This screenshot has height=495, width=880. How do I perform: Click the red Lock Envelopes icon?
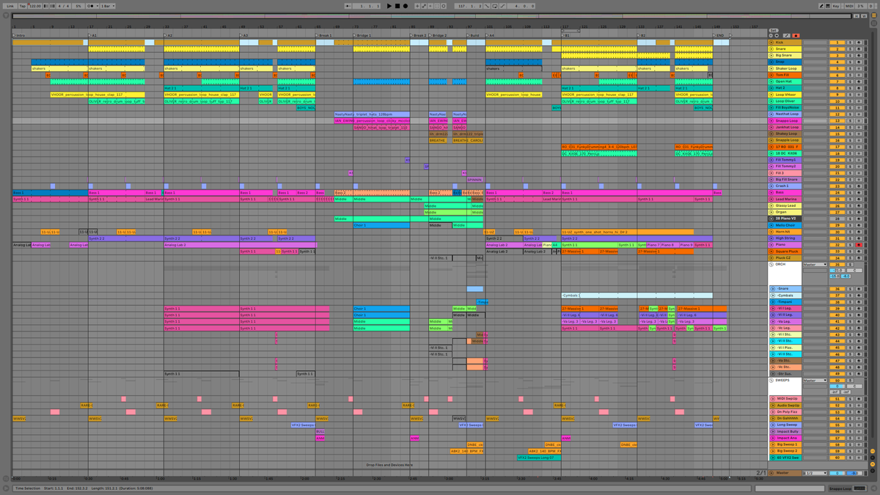coord(796,36)
